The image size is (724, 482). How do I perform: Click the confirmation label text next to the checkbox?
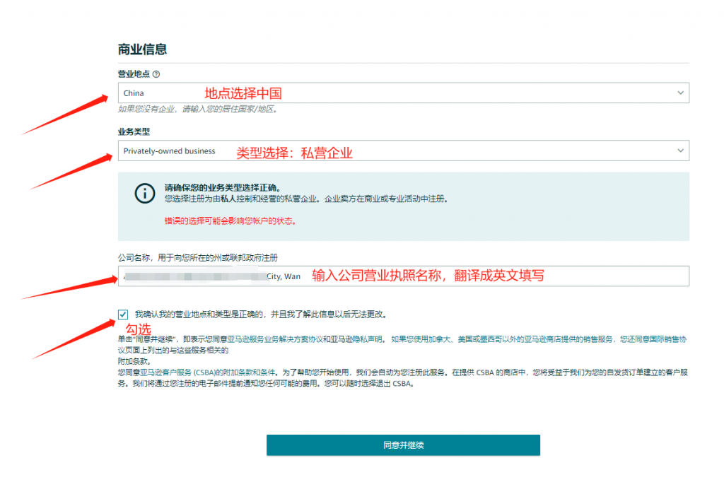coord(260,314)
